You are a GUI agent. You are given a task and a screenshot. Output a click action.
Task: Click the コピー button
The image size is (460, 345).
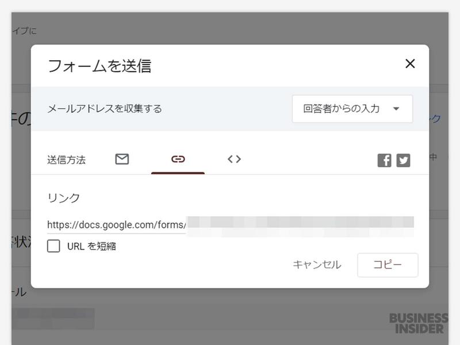tap(388, 265)
